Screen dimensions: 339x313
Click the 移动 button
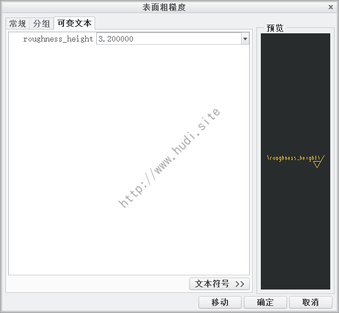click(x=220, y=302)
